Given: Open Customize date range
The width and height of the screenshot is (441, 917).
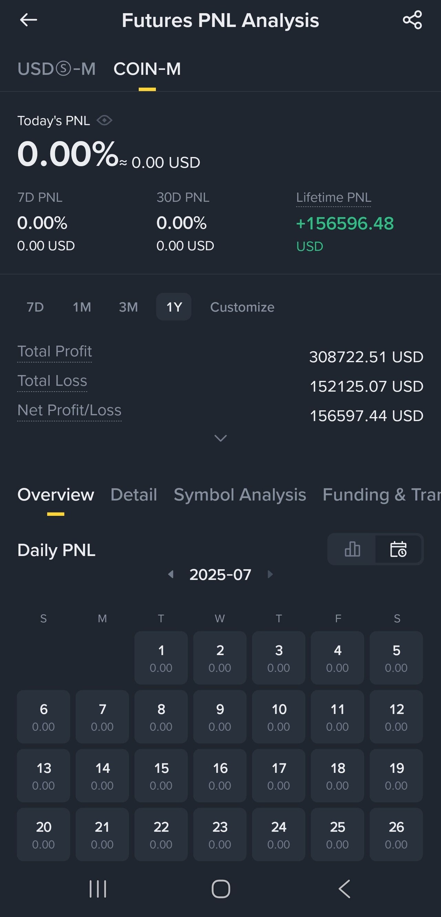Looking at the screenshot, I should coord(242,307).
